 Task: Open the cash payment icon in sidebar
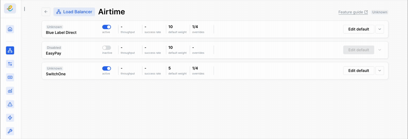[x=10, y=77]
